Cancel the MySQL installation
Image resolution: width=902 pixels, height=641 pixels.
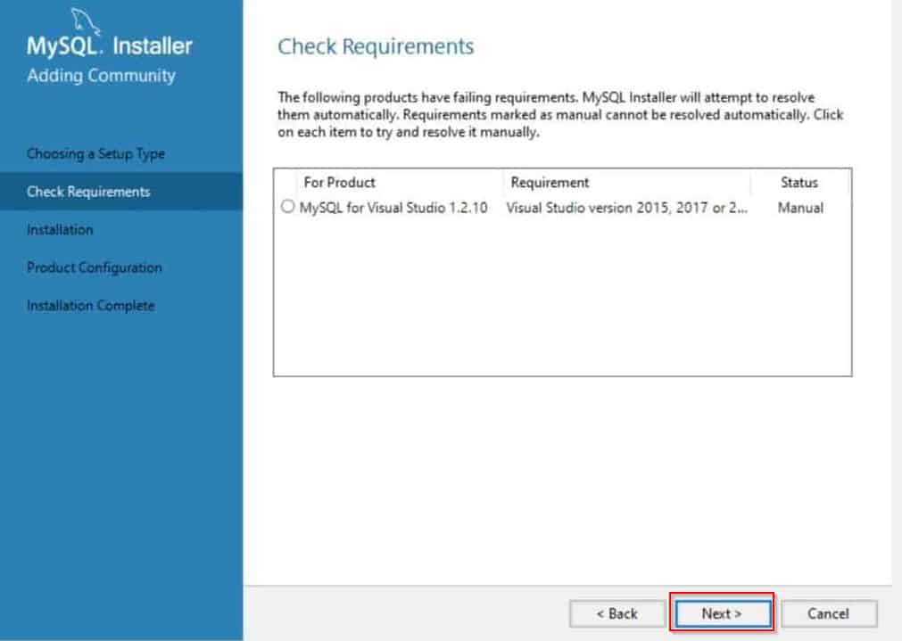click(x=829, y=614)
